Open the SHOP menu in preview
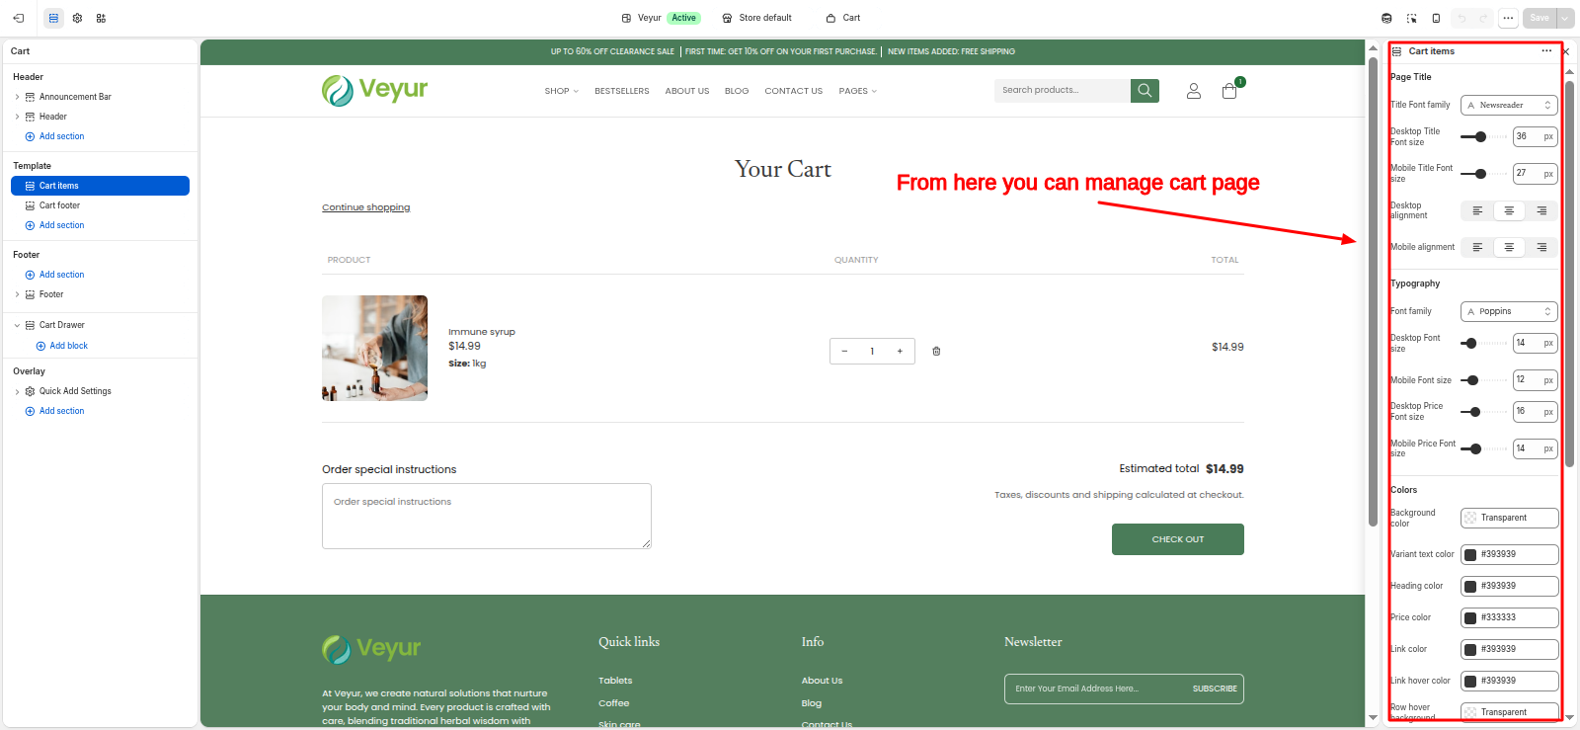Screen dimensions: 1580x730 click(x=561, y=91)
